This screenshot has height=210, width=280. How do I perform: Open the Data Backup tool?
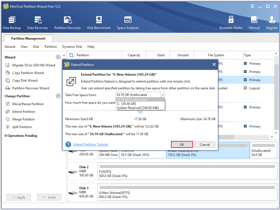(x=12, y=23)
